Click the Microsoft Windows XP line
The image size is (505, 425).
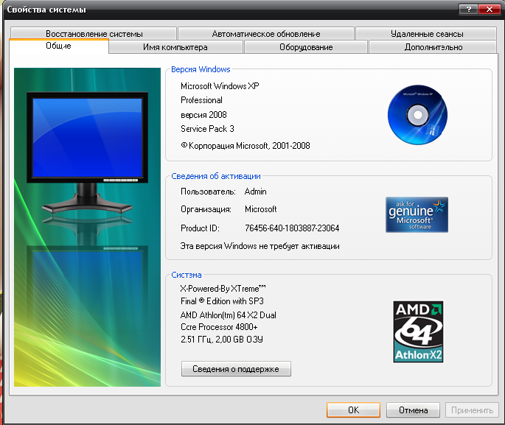click(220, 86)
